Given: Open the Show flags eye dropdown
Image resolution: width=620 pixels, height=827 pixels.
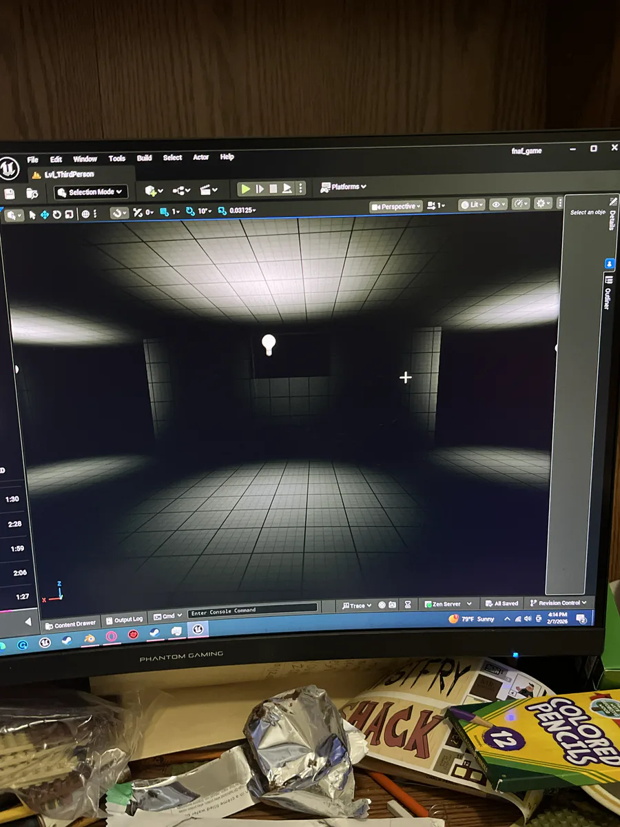Looking at the screenshot, I should 498,204.
